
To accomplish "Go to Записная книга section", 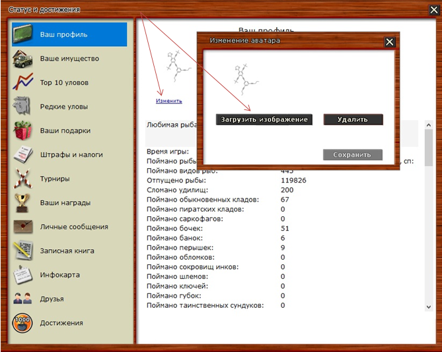I will pos(67,250).
